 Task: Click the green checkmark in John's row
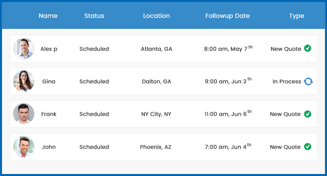pyautogui.click(x=307, y=146)
